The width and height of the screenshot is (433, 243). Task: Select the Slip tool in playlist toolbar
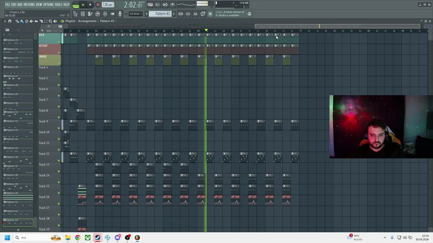(36, 21)
